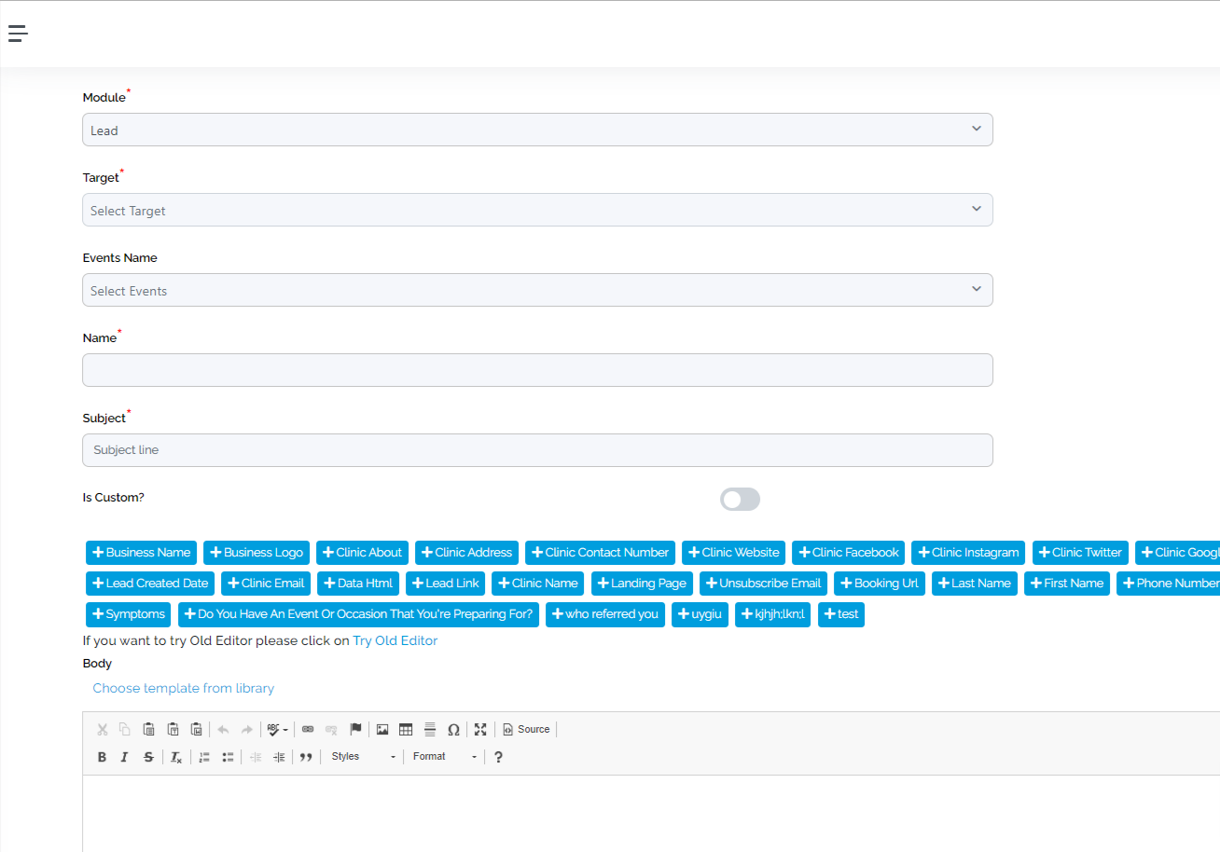
Task: Open the spell check tool
Action: 277,729
